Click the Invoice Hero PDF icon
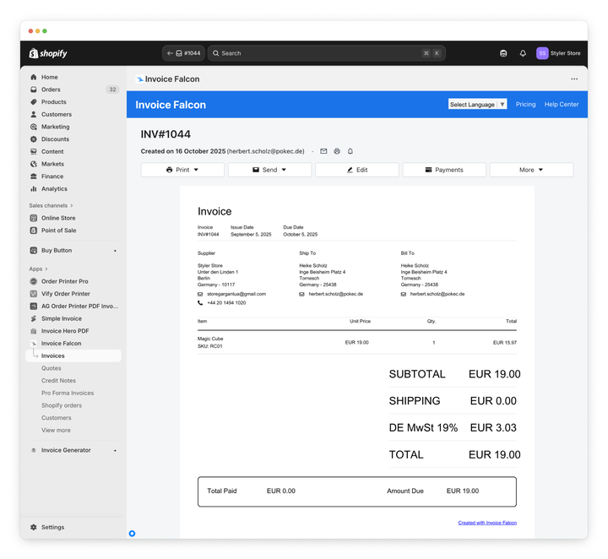Image resolution: width=608 pixels, height=559 pixels. [x=34, y=331]
